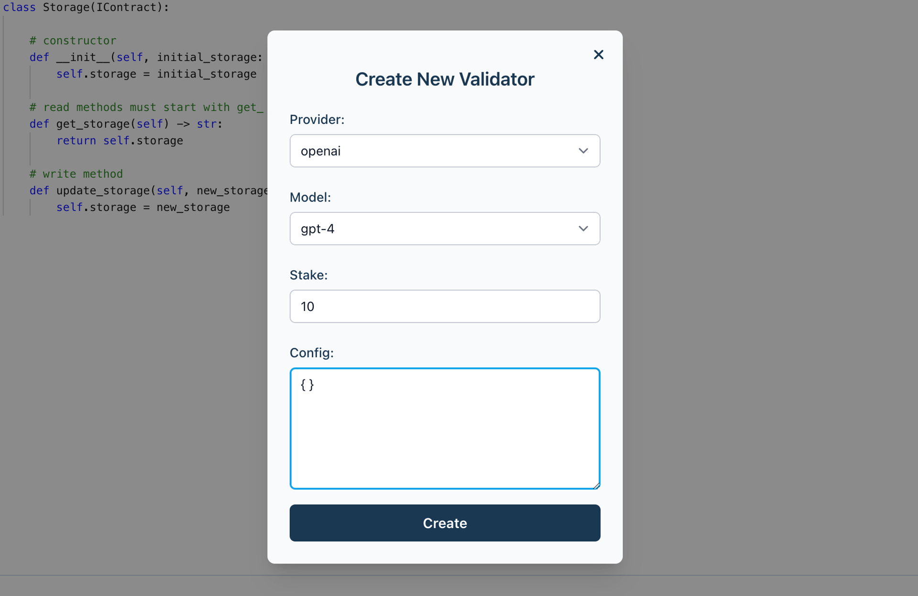The width and height of the screenshot is (918, 596).
Task: Click the chevron arrow in Provider field
Action: click(x=583, y=151)
